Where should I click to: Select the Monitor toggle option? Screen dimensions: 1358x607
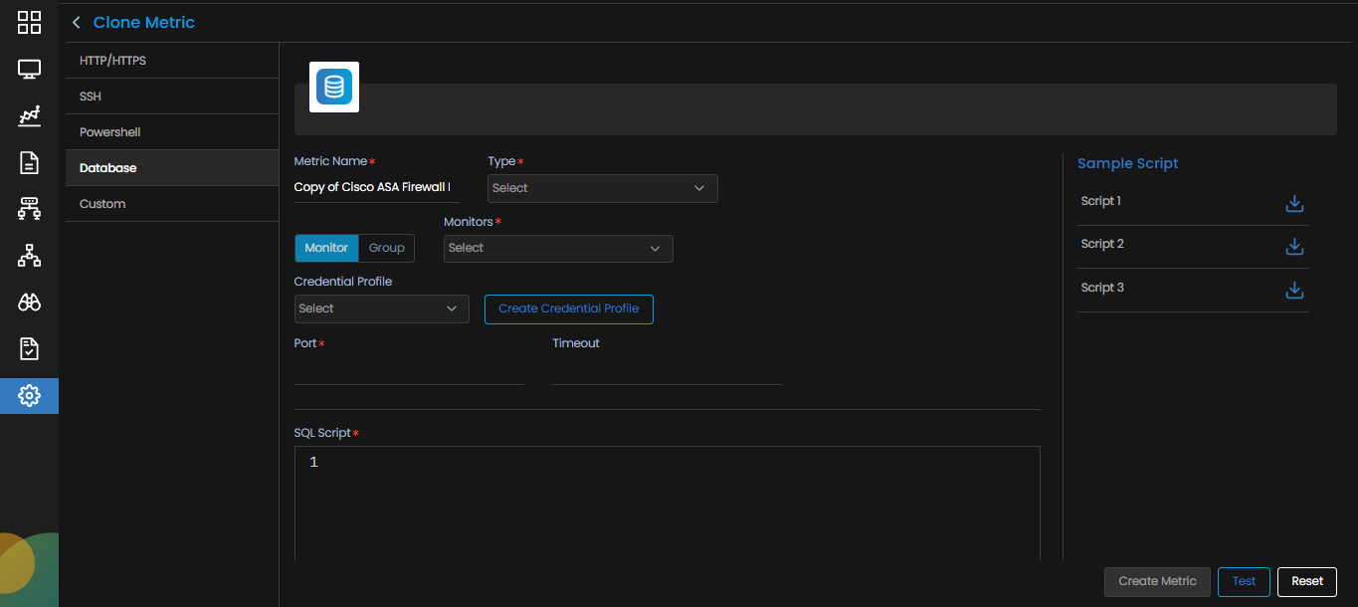click(x=326, y=248)
